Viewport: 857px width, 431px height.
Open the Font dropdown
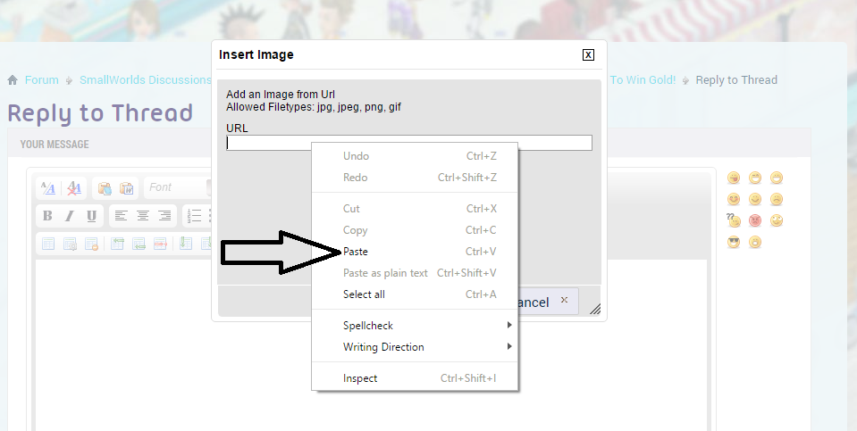click(178, 187)
